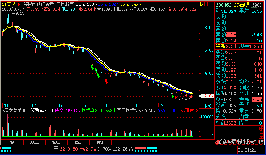Image resolution: width=266 pixels, height=155 pixels.
Task: Click the 量比 0.78 value
Action: [257, 111]
